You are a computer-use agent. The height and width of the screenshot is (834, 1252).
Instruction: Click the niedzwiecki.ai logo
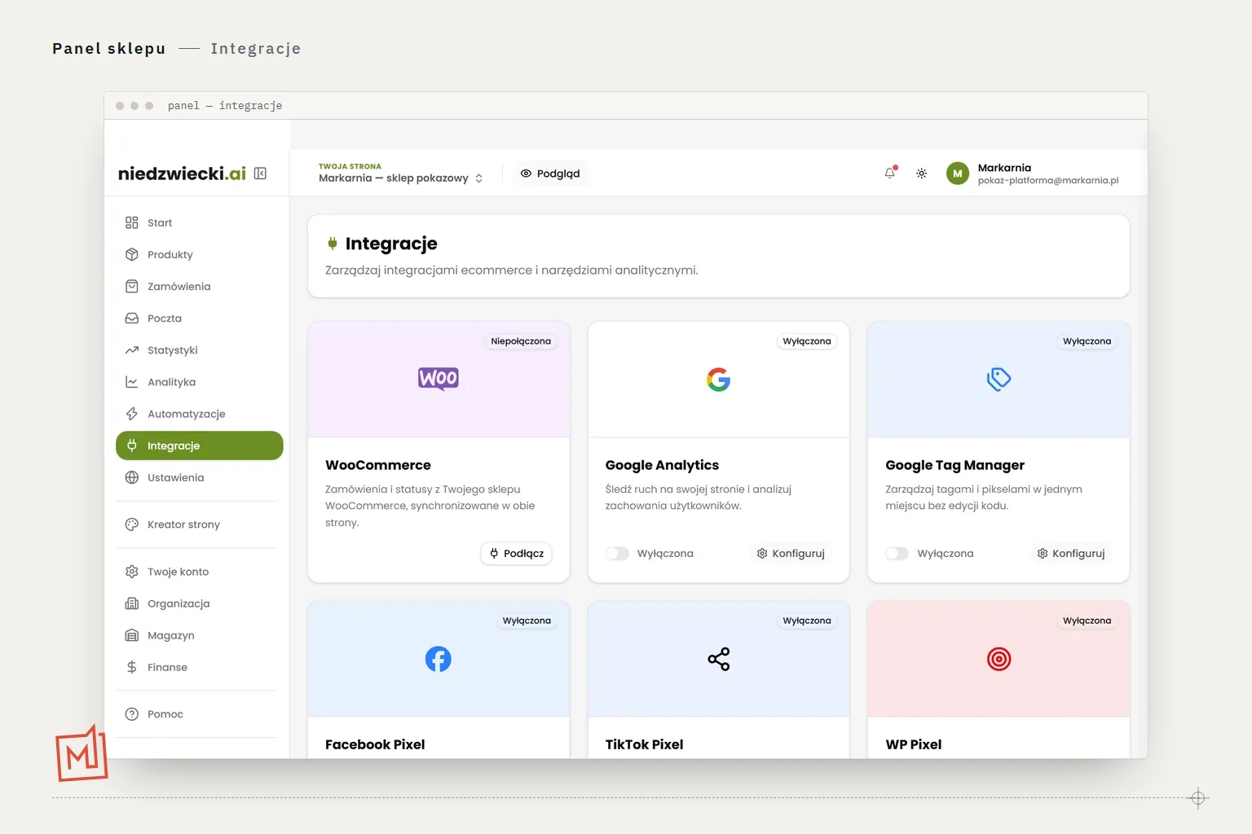point(182,173)
